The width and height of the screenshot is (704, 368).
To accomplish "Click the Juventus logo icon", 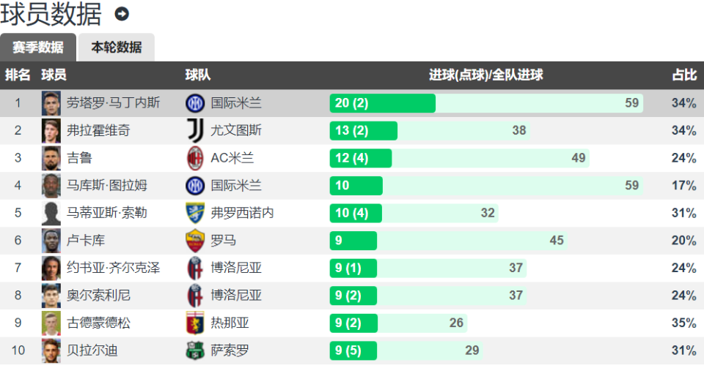I will (x=195, y=130).
